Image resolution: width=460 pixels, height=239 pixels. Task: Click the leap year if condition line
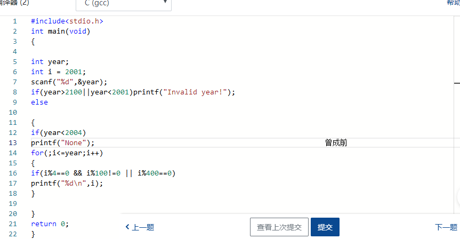[x=103, y=173]
